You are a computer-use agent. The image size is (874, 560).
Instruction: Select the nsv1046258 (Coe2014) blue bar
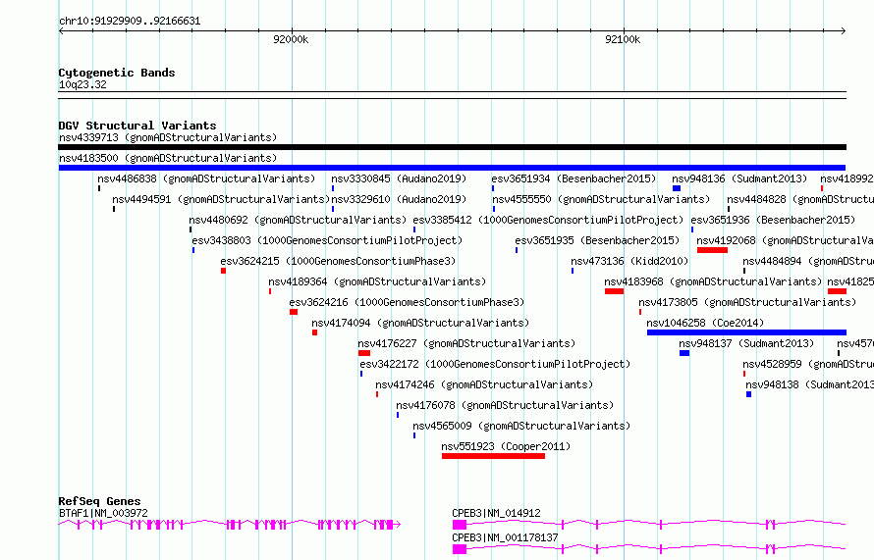[746, 332]
